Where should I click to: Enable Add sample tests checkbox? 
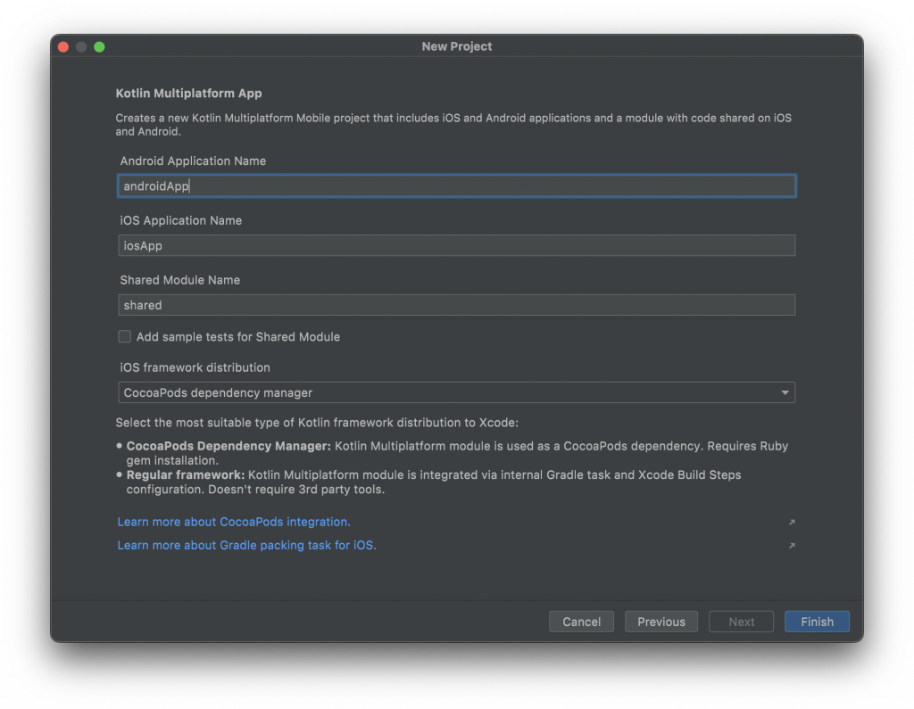coord(125,337)
